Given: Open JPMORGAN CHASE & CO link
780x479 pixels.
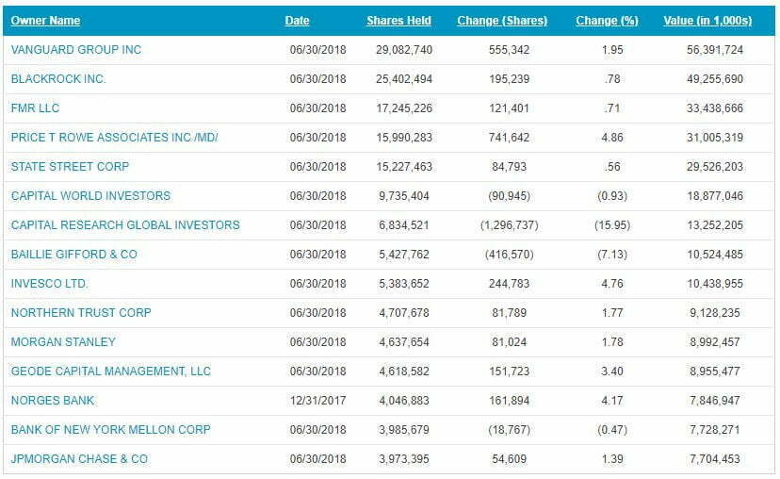Looking at the screenshot, I should 79,459.
